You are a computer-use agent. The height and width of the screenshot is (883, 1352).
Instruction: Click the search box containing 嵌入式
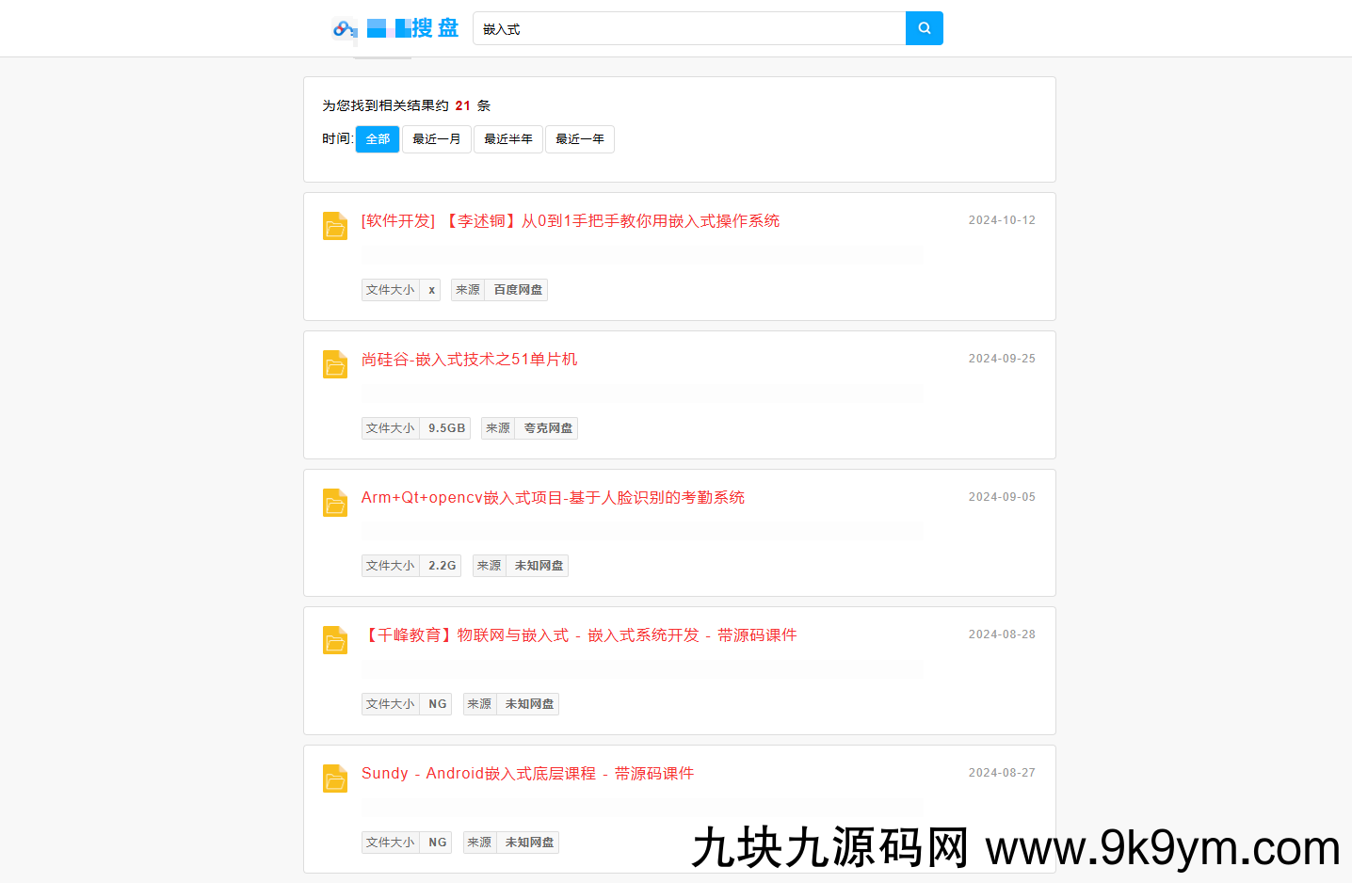tap(688, 28)
